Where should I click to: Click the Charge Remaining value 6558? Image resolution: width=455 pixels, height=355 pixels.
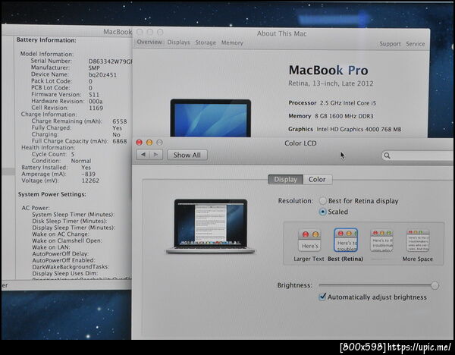[x=120, y=121]
